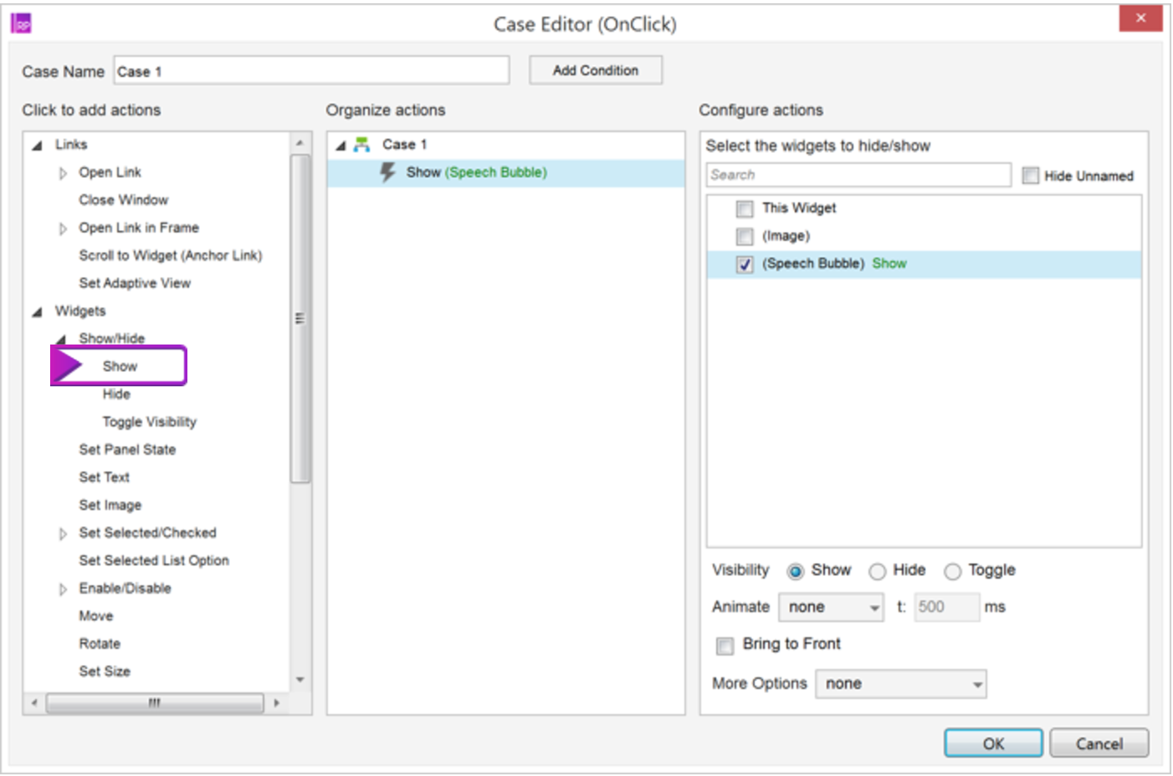Add the Set Size action
Viewport: 1173px width, 776px height.
click(105, 671)
